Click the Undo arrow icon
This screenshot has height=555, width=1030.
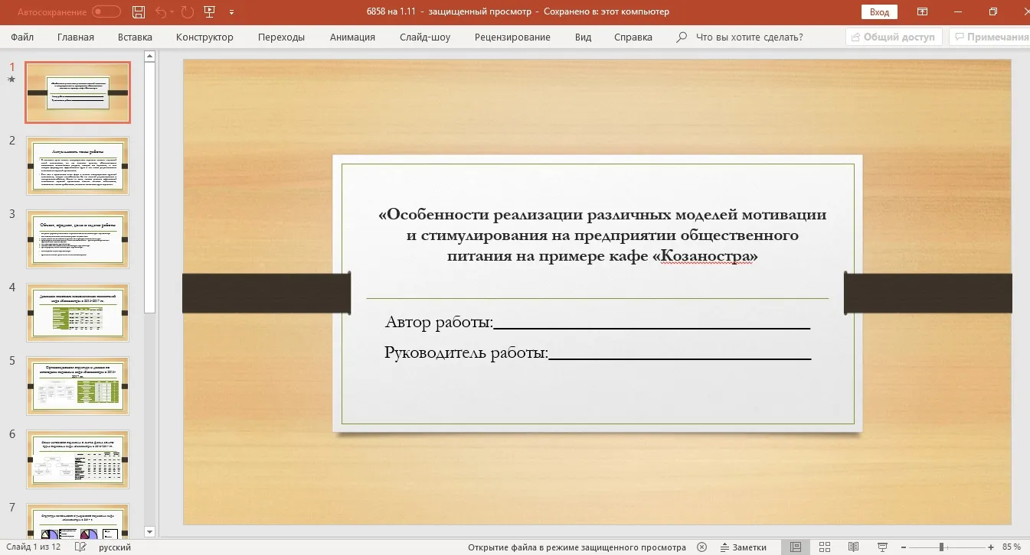pyautogui.click(x=160, y=11)
